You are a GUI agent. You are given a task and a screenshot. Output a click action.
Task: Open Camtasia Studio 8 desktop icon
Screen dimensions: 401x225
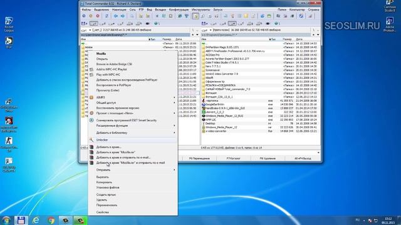tap(390, 6)
